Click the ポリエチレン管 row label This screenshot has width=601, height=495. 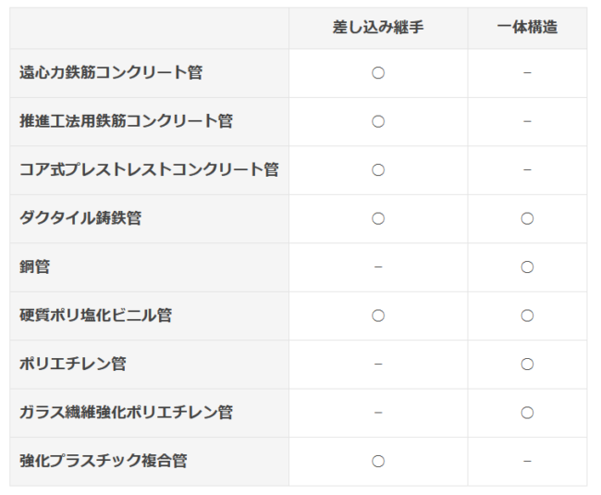coord(73,364)
